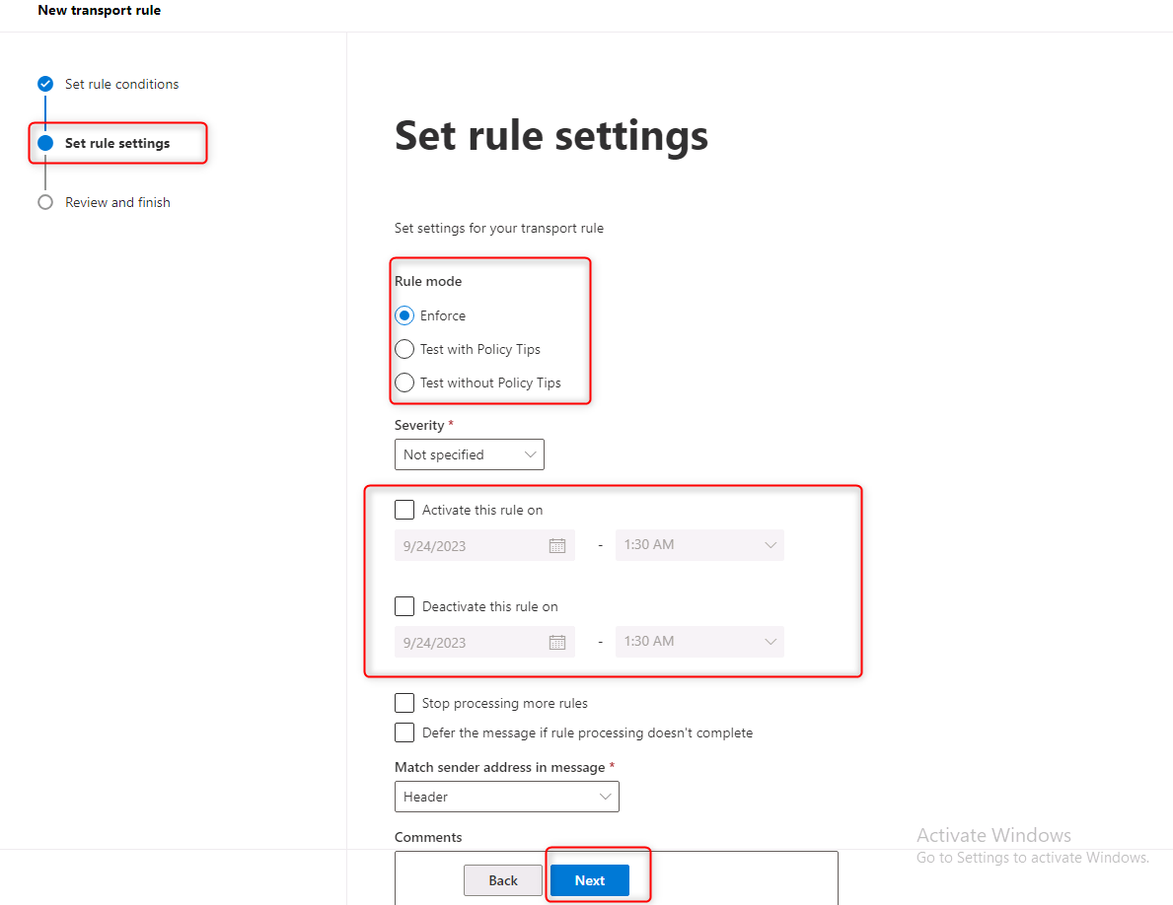Expand the activation time 1:30 AM dropdown
Viewport: 1173px width, 905px height.
(x=699, y=545)
